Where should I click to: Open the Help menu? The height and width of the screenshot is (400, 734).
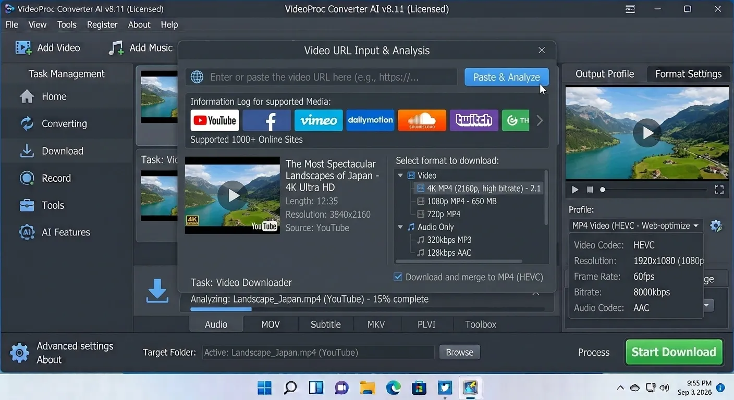tap(169, 24)
